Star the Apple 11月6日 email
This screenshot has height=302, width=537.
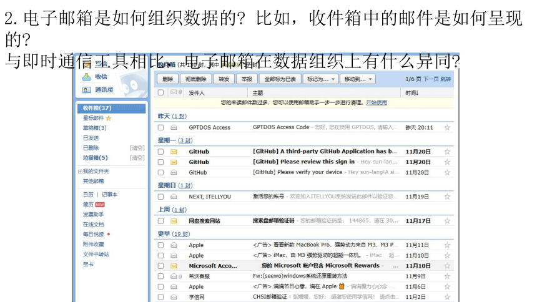[447, 286]
